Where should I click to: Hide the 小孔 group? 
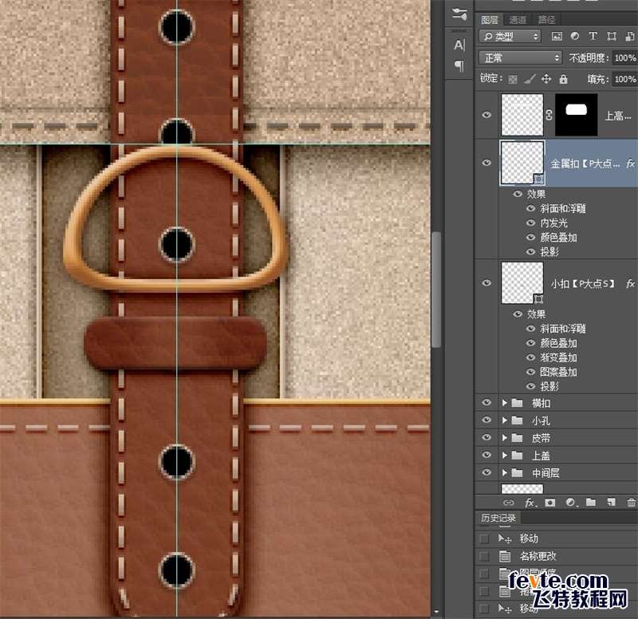pos(486,420)
